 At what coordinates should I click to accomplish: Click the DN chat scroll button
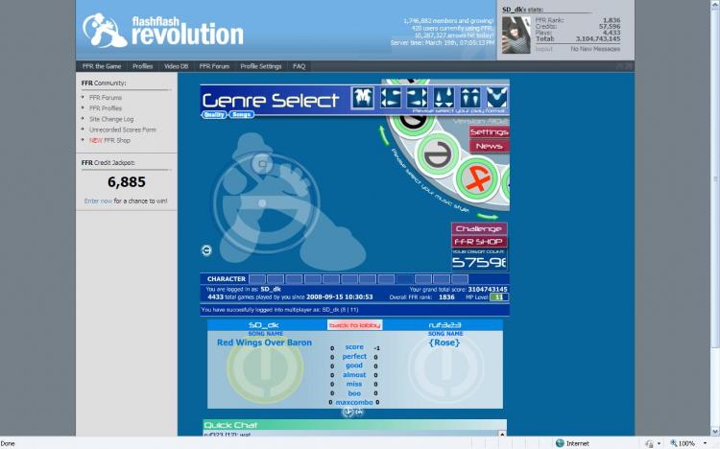(359, 413)
